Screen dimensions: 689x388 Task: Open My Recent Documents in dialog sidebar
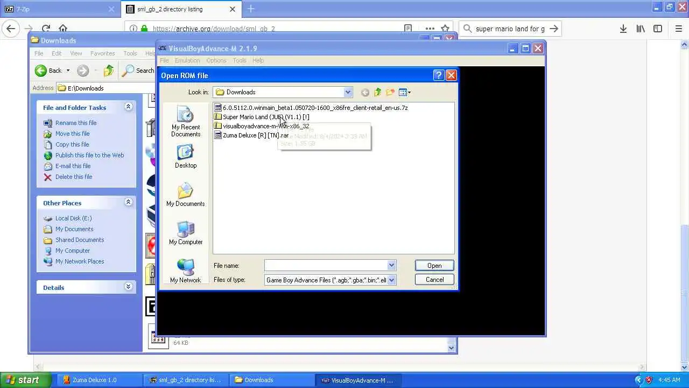pos(185,122)
